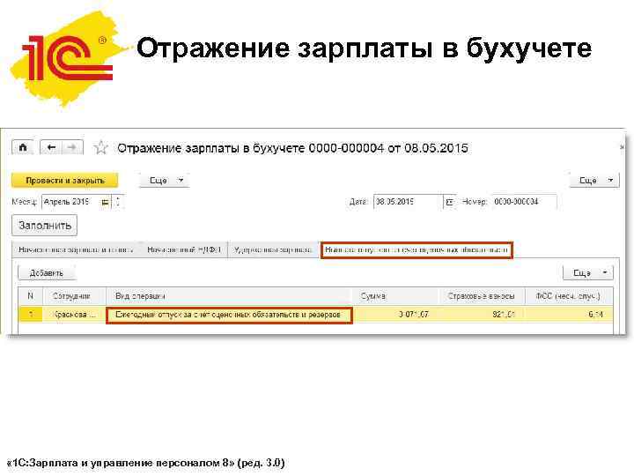Switch to Удержанная зарплата tab
This screenshot has width=634, height=476.
point(273,250)
